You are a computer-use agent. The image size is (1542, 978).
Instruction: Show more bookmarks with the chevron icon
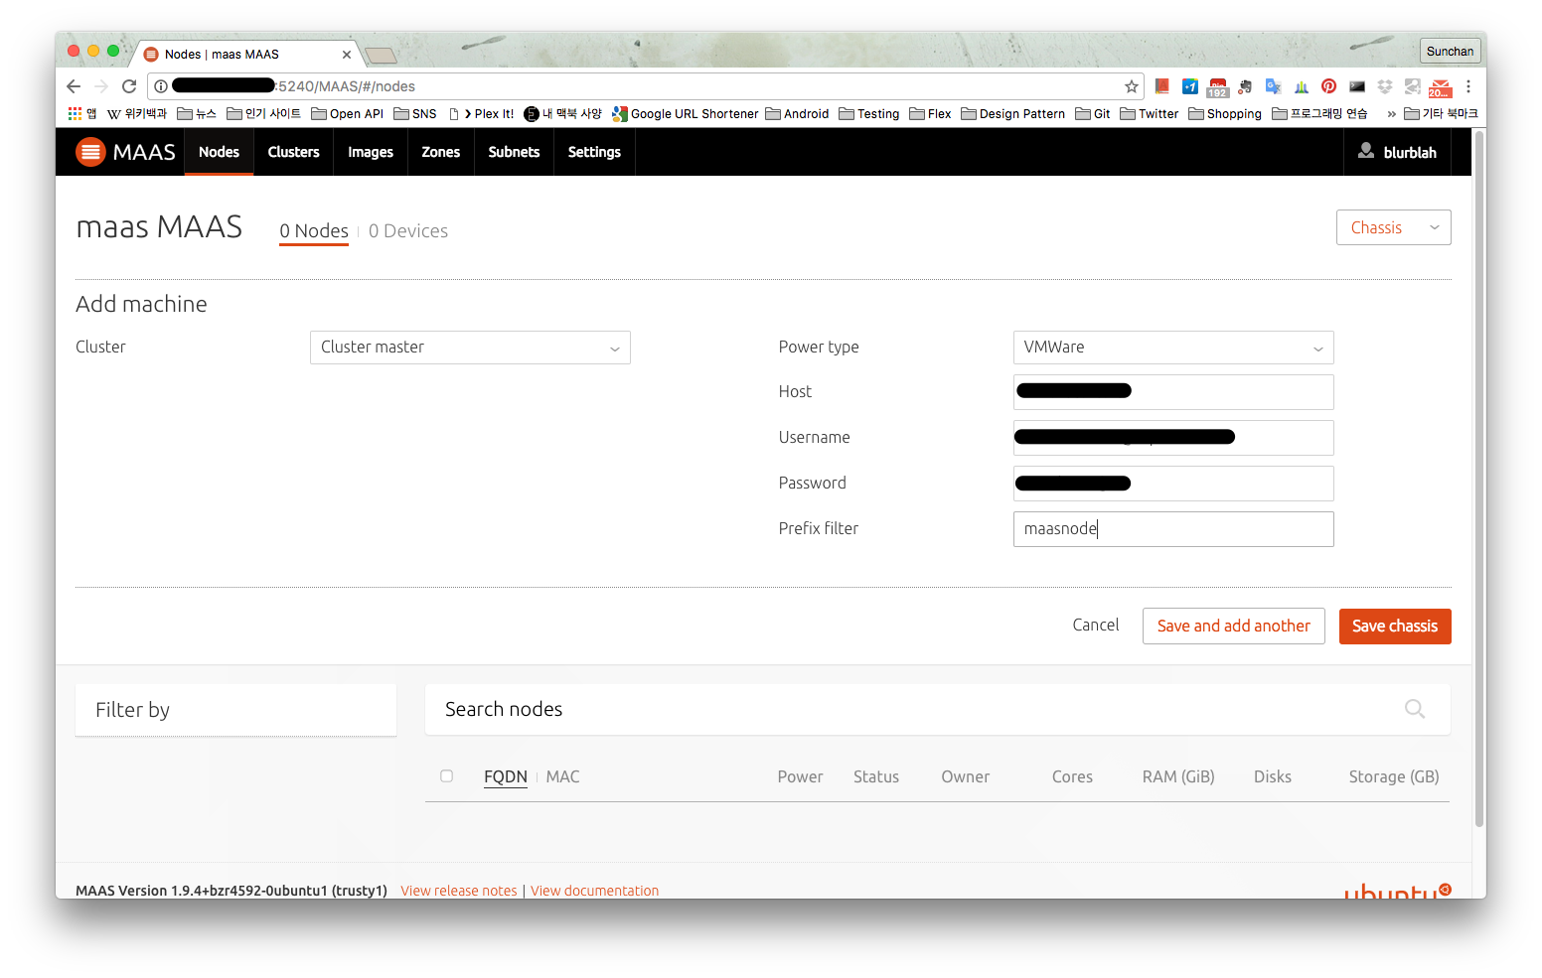coord(1391,114)
